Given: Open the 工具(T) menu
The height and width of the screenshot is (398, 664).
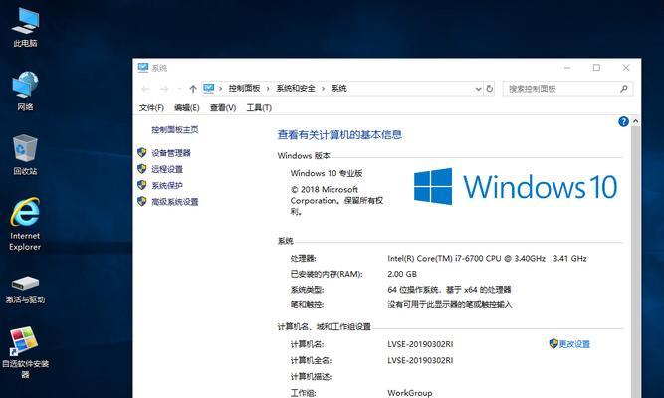Looking at the screenshot, I should click(x=259, y=108).
